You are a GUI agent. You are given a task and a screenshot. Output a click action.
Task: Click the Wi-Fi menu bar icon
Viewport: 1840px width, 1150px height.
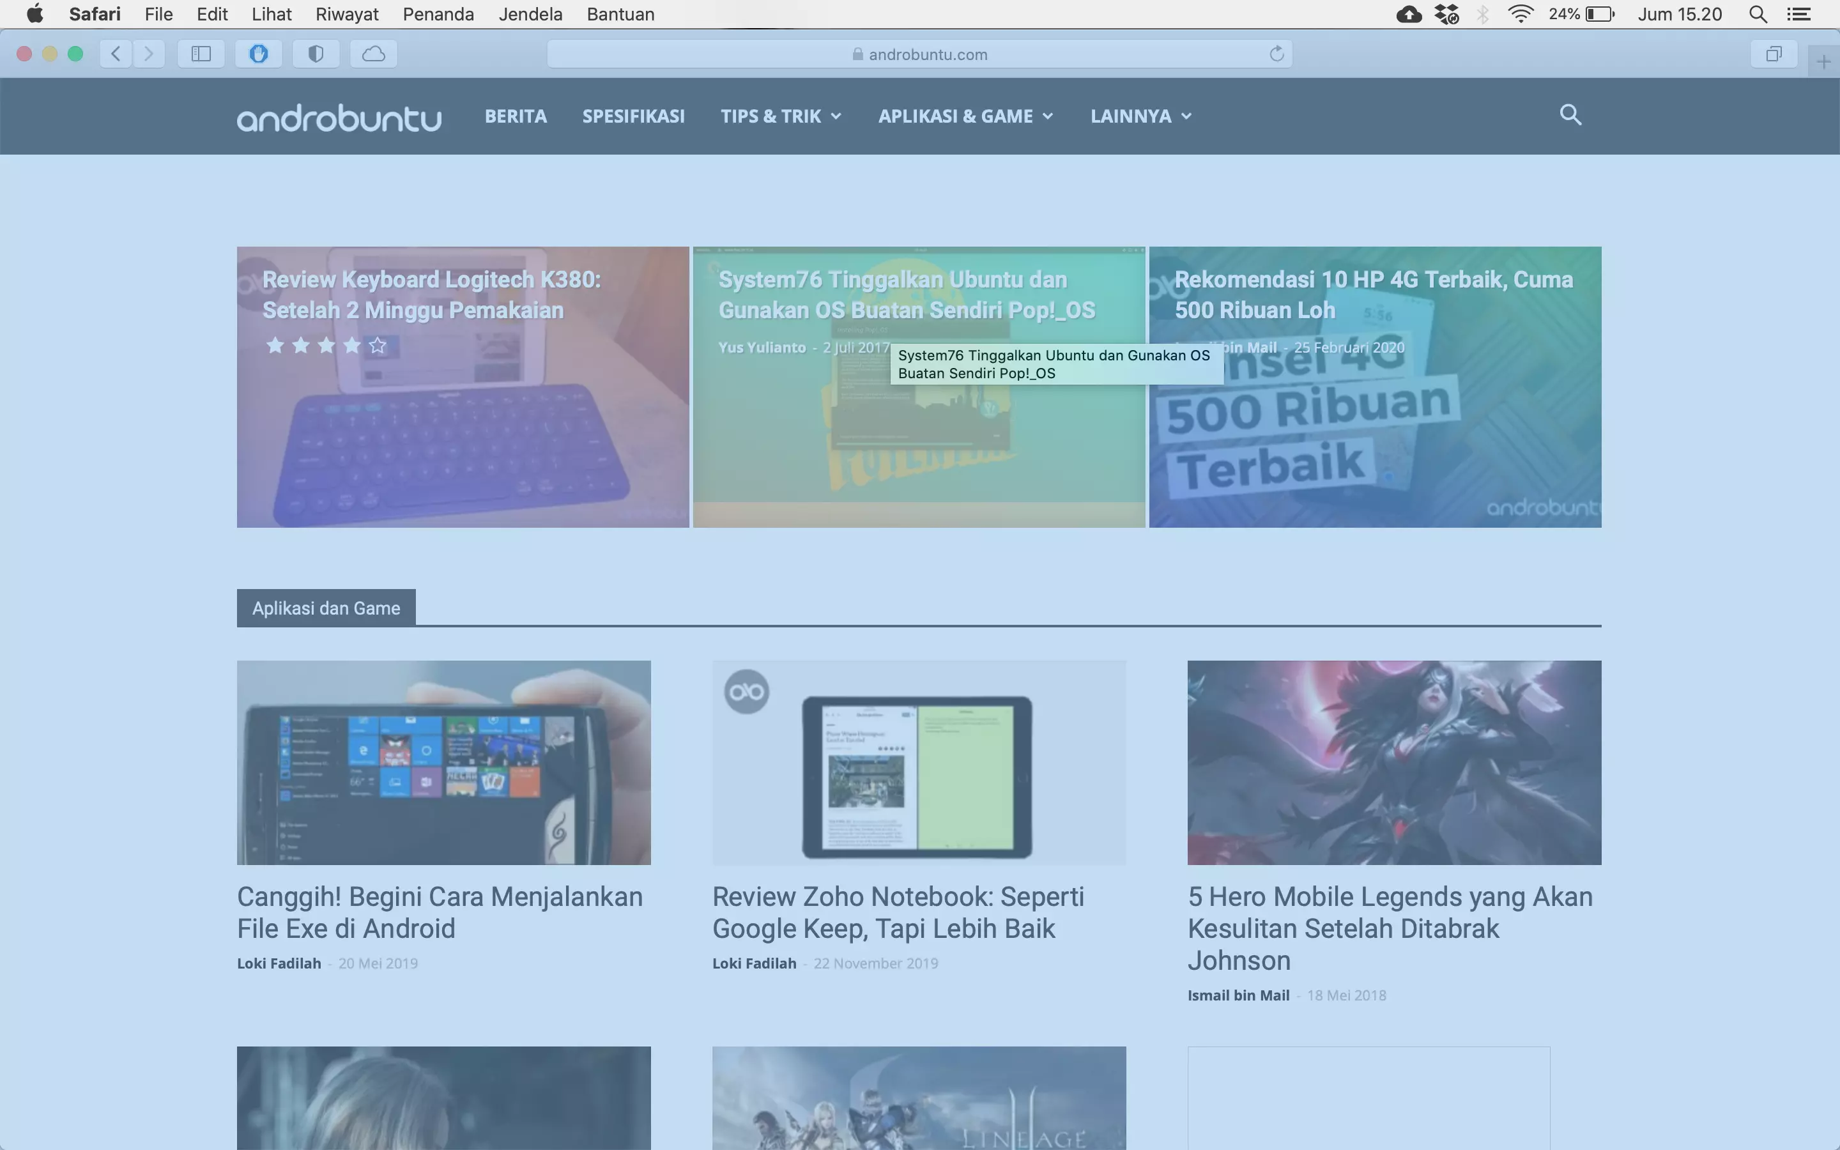1521,13
